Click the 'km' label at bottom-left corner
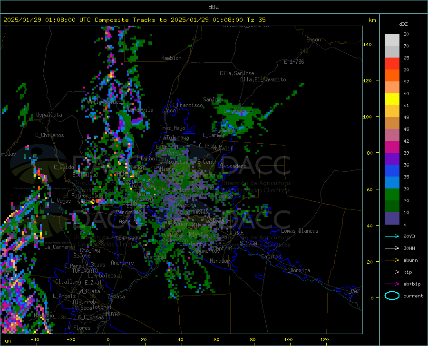The image size is (428, 346). point(7,341)
